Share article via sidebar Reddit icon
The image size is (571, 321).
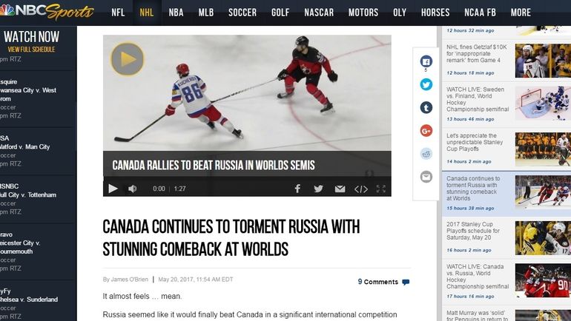point(426,154)
